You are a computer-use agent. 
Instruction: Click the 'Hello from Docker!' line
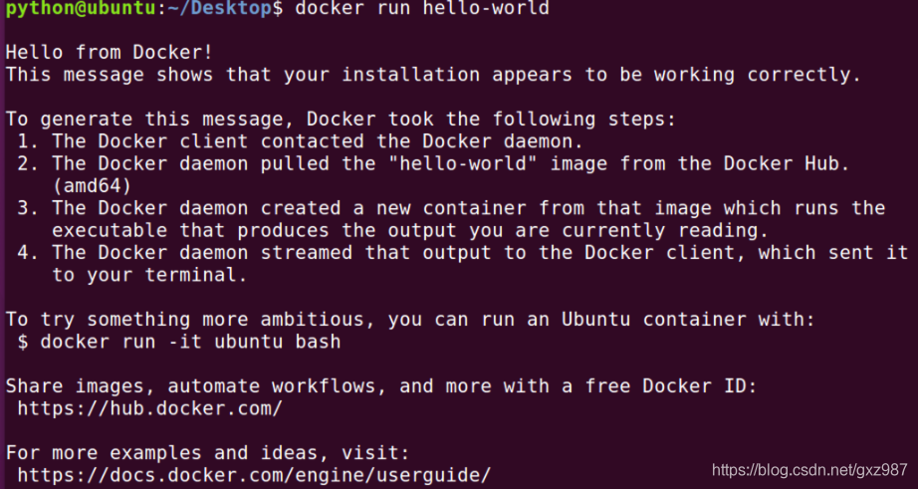[x=109, y=52]
